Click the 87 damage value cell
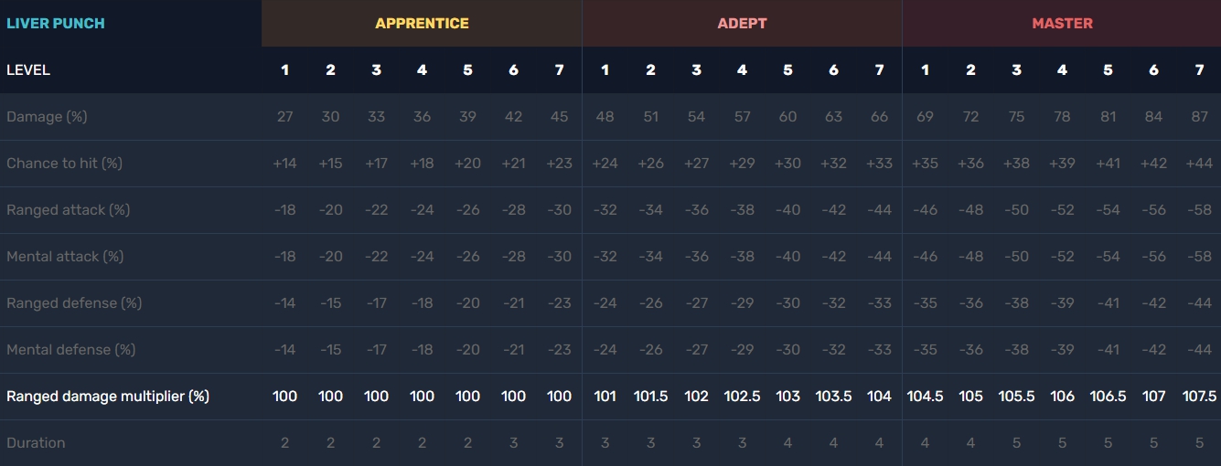 pyautogui.click(x=1199, y=117)
